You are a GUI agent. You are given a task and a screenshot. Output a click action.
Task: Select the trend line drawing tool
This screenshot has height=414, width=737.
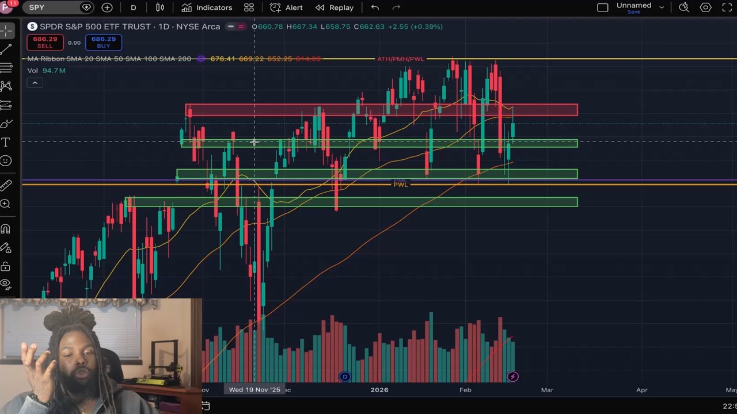(6, 49)
